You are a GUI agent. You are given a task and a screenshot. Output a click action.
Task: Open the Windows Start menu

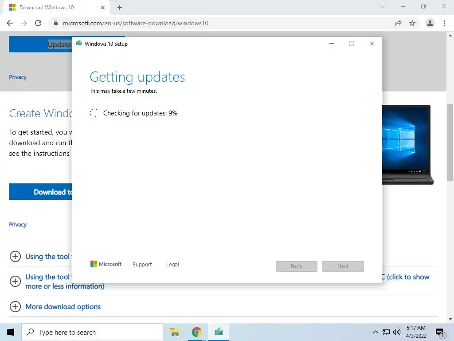tap(11, 332)
